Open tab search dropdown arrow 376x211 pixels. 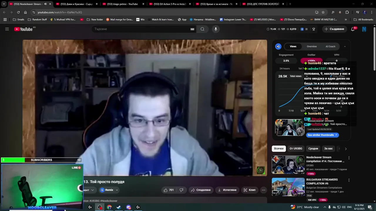click(x=4, y=4)
